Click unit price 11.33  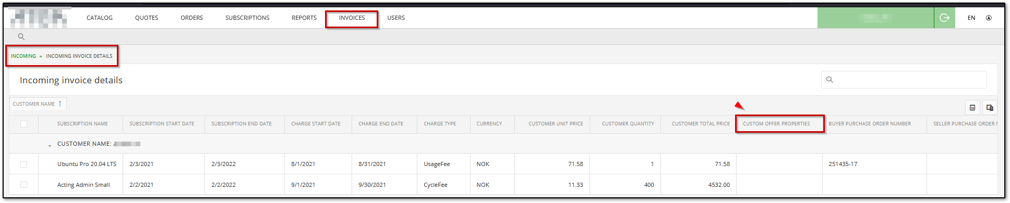coord(575,185)
